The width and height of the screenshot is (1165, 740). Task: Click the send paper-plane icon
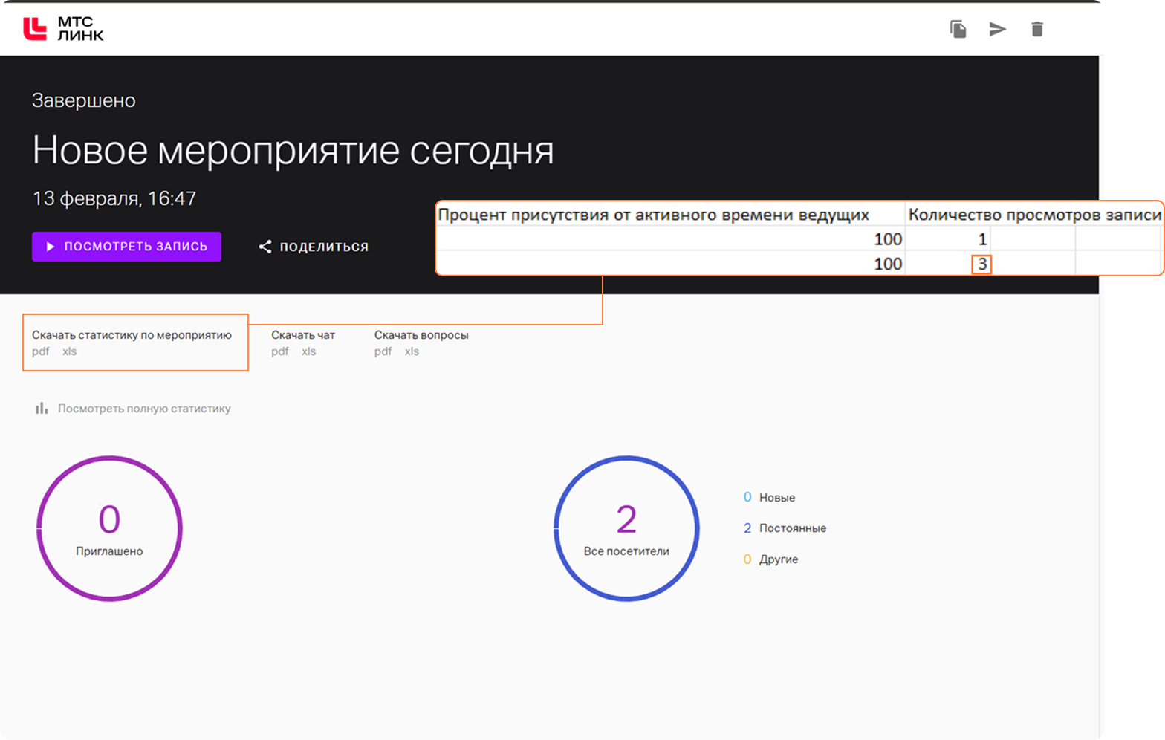(x=998, y=29)
